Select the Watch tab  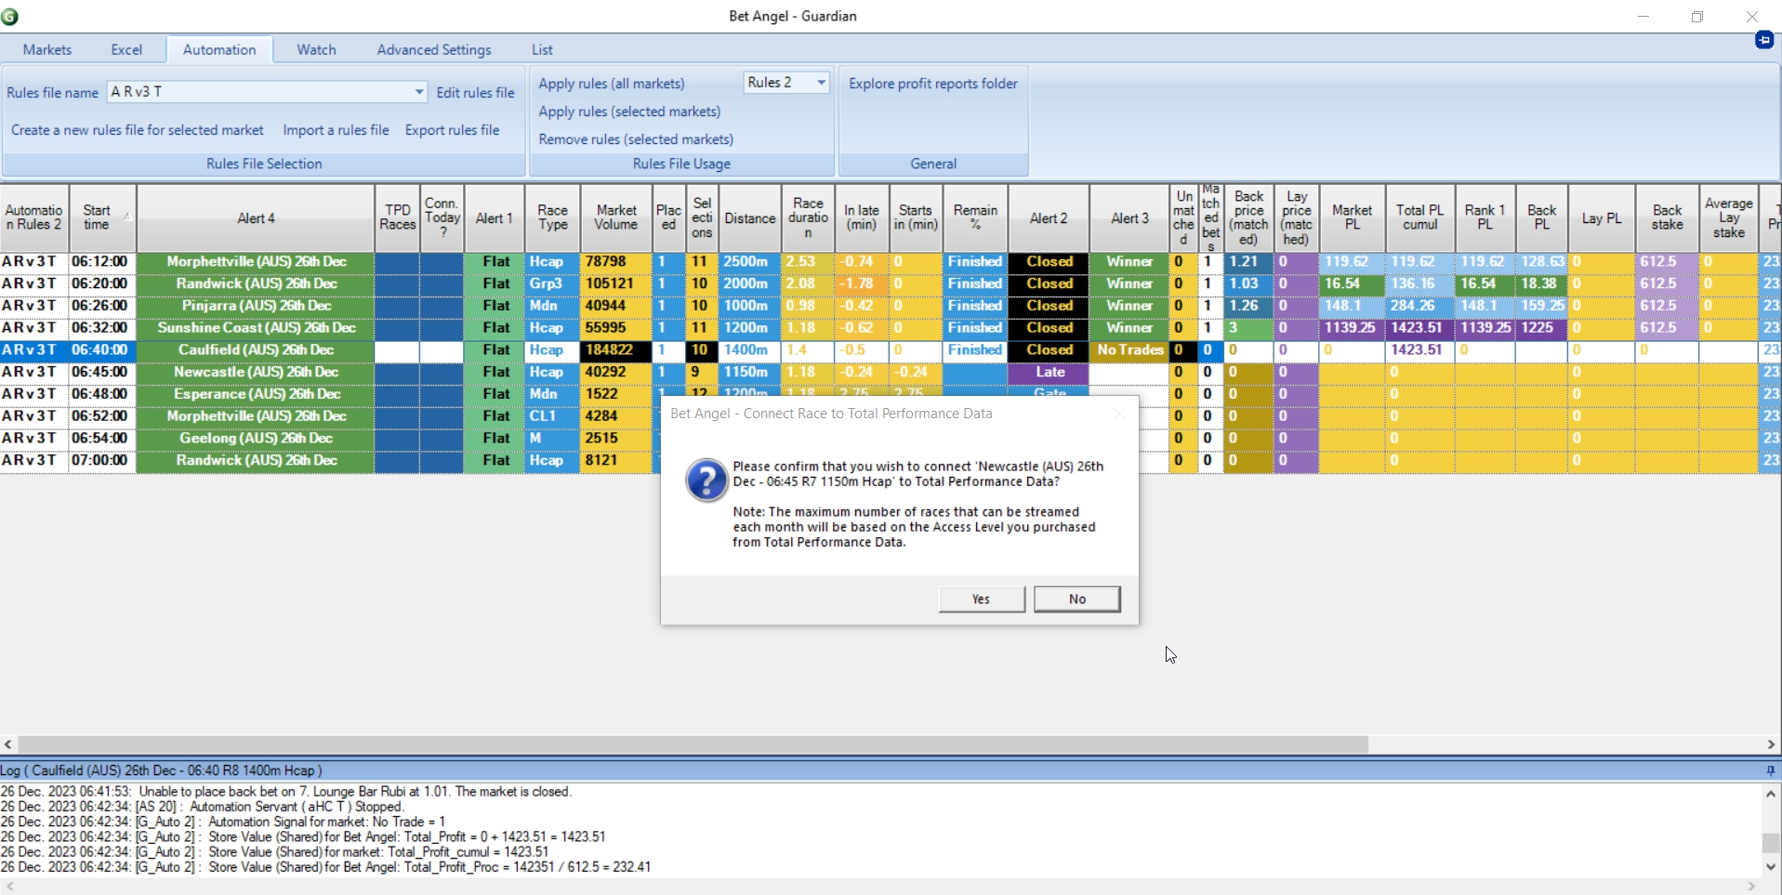(x=316, y=50)
